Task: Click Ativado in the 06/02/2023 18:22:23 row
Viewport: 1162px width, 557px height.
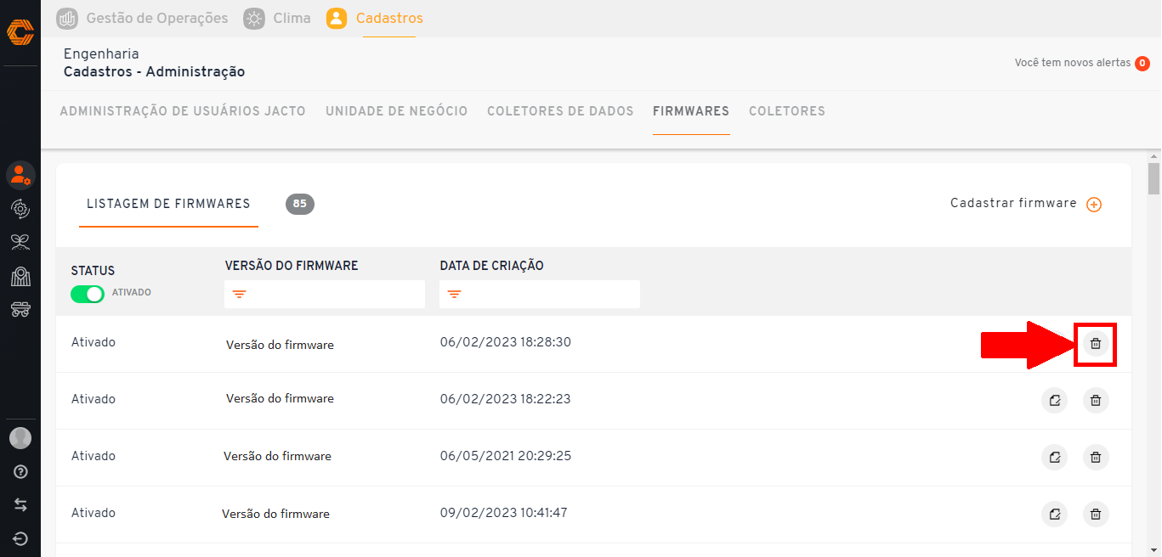Action: (94, 399)
